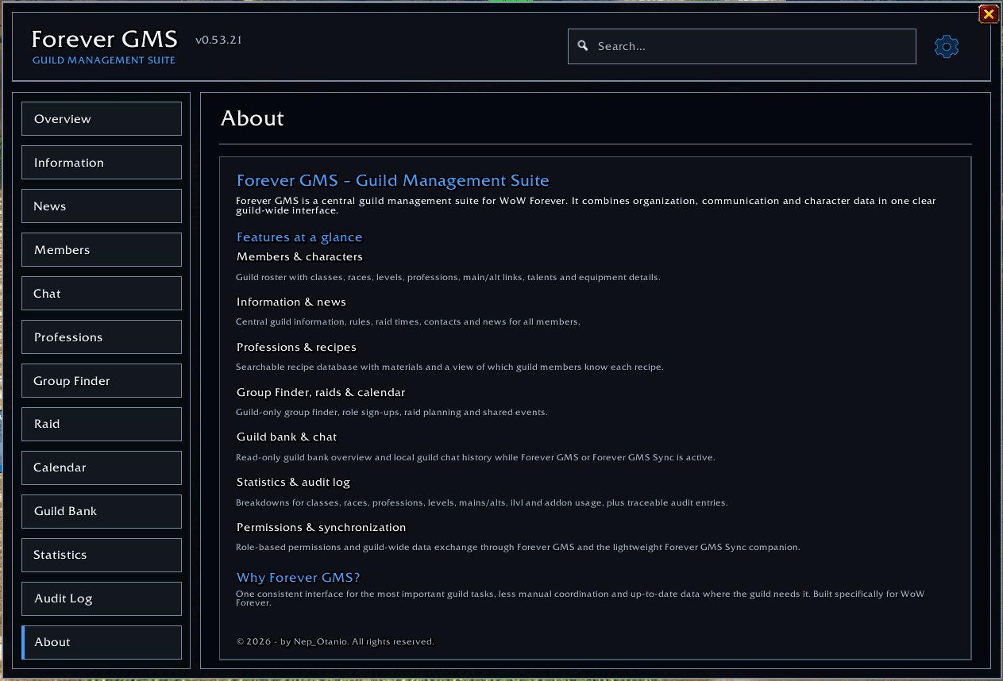Click the magnifying glass search icon
1003x681 pixels.
(x=583, y=46)
